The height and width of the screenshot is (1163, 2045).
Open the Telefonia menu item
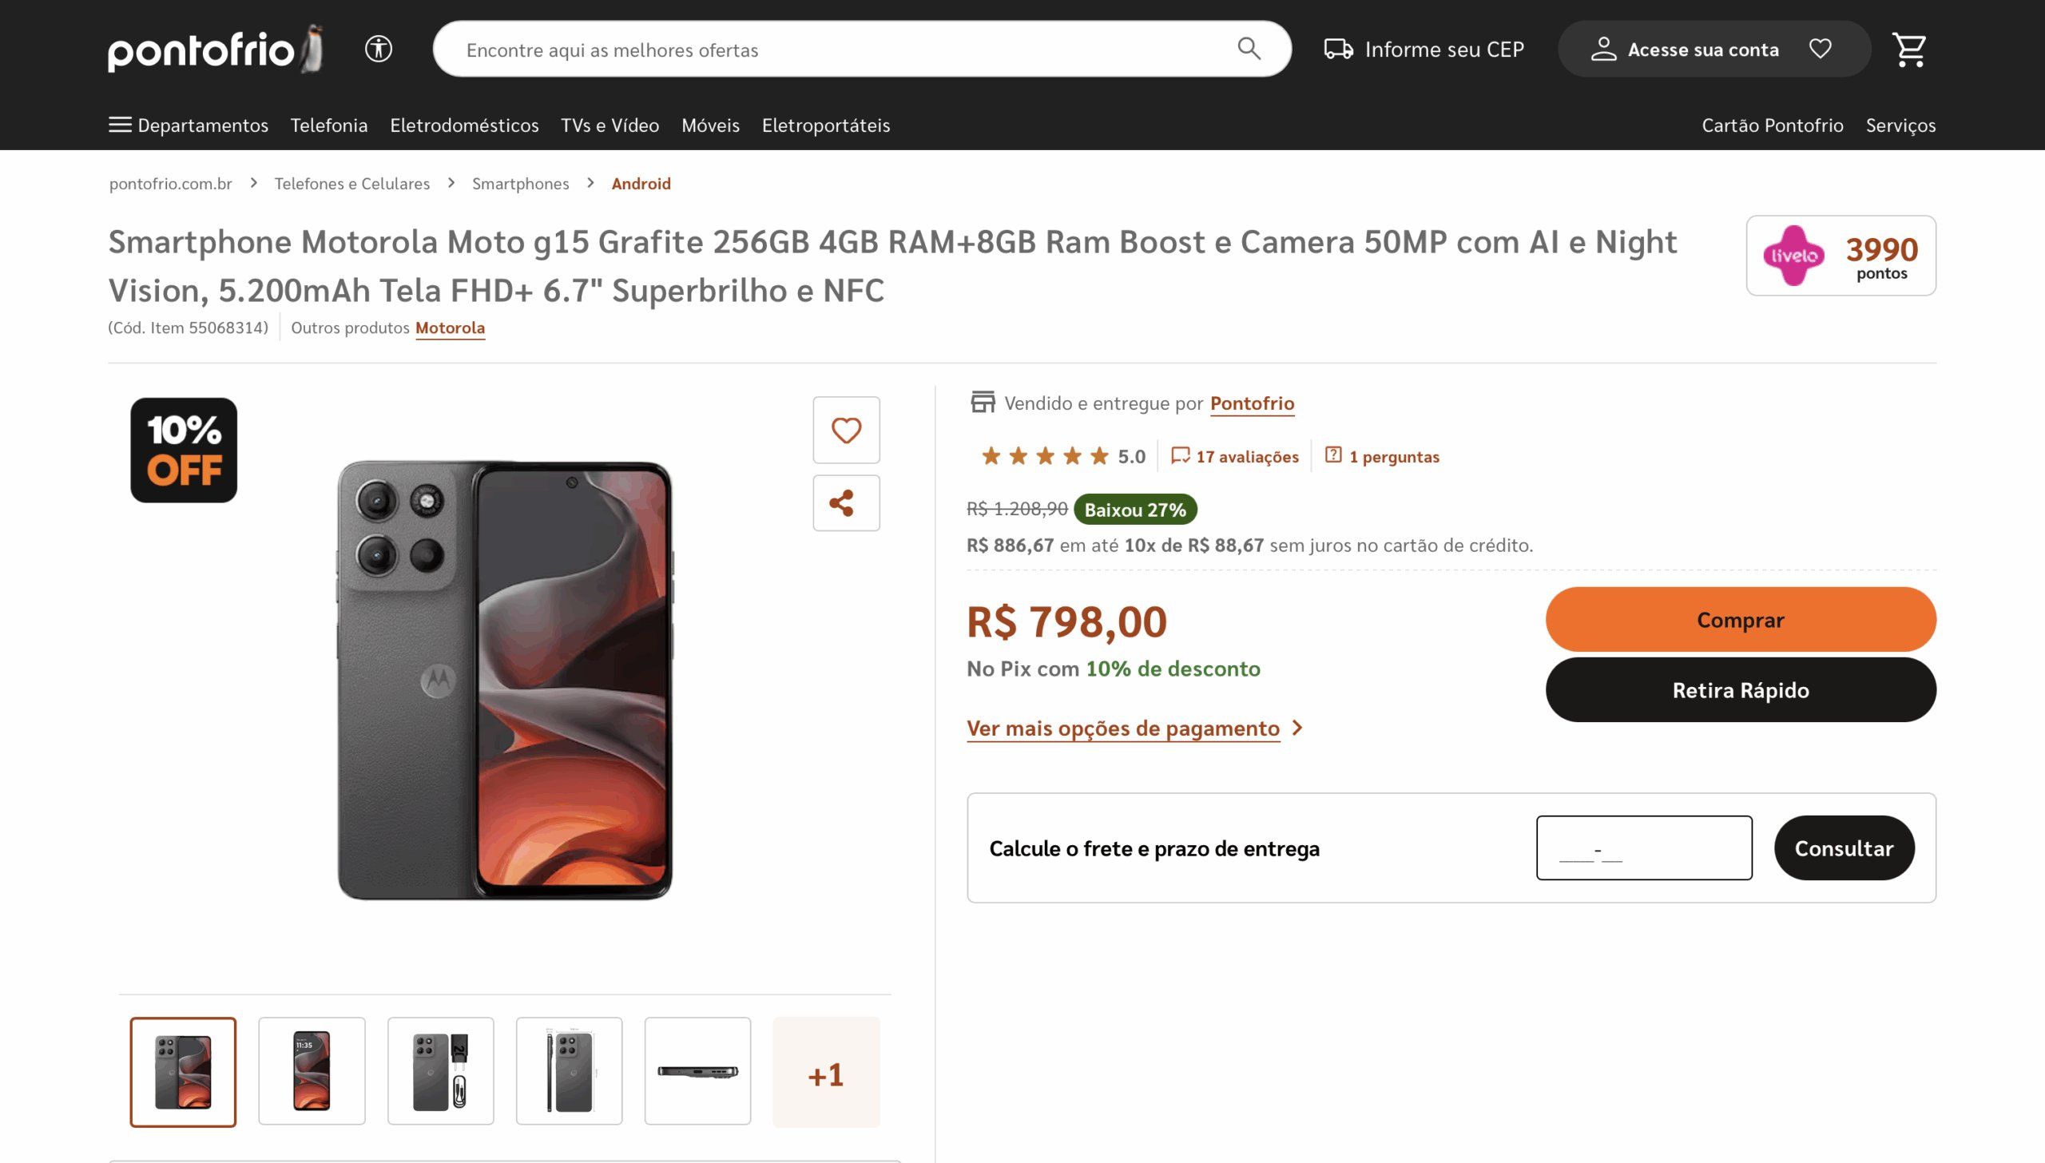pyautogui.click(x=329, y=125)
